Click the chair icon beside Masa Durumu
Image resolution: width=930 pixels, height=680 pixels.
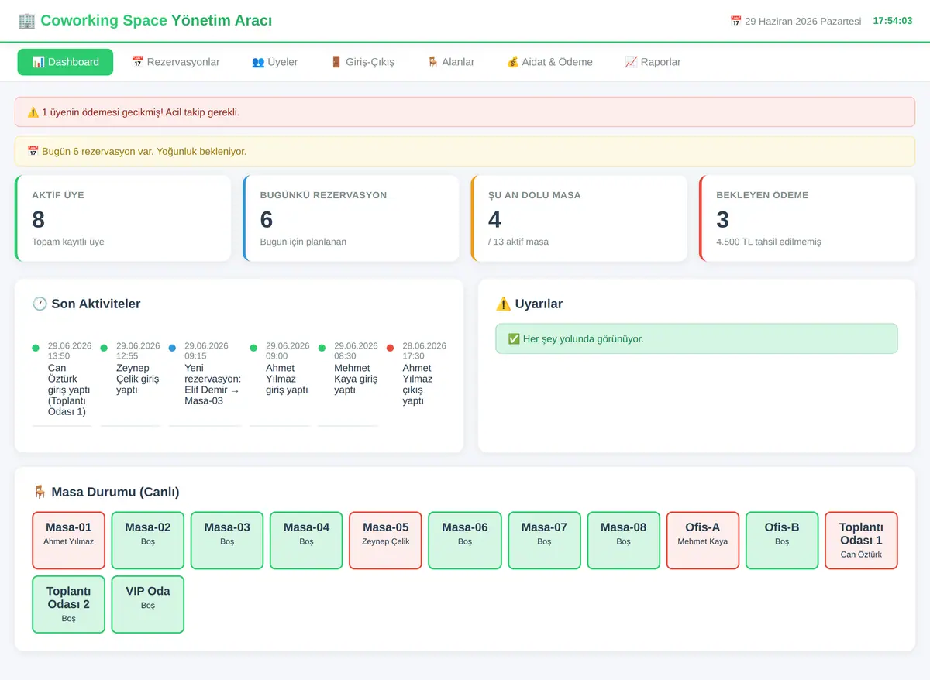[x=40, y=492]
